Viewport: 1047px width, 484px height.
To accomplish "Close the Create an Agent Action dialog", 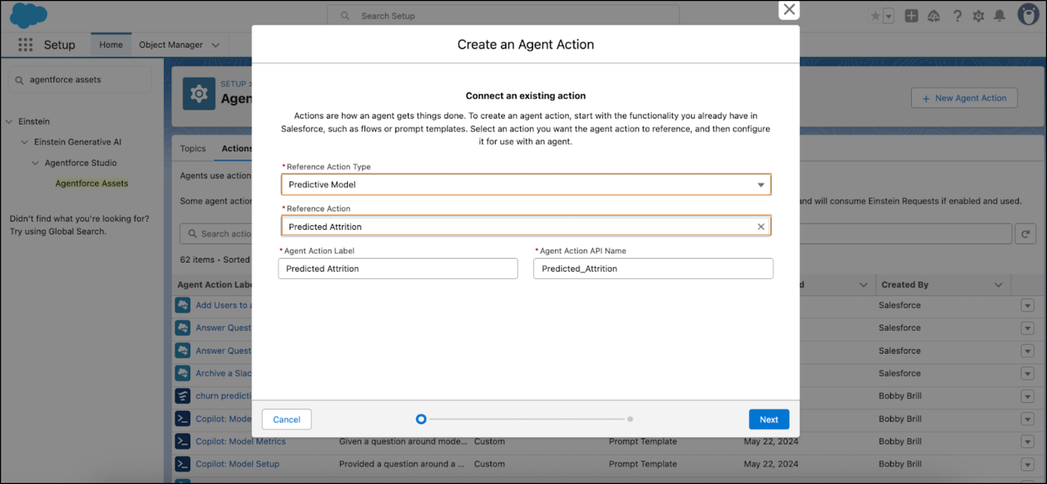I will [789, 9].
